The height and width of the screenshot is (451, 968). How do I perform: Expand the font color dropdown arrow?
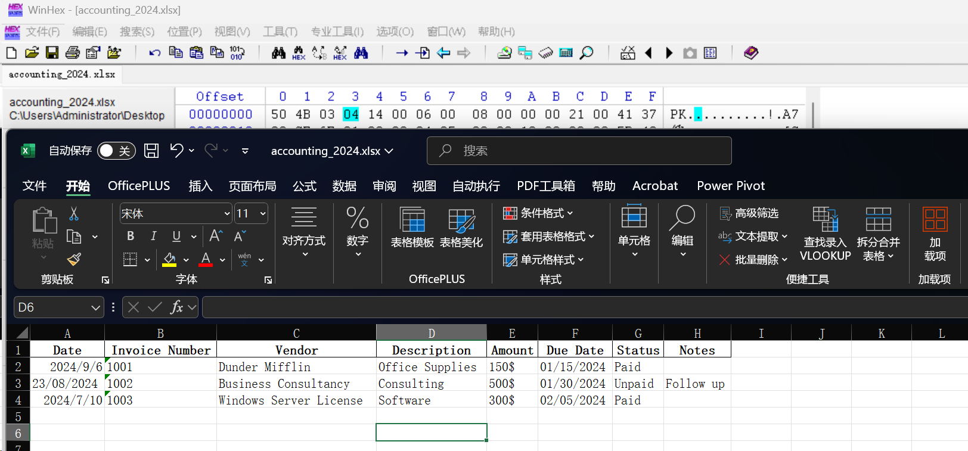(222, 260)
